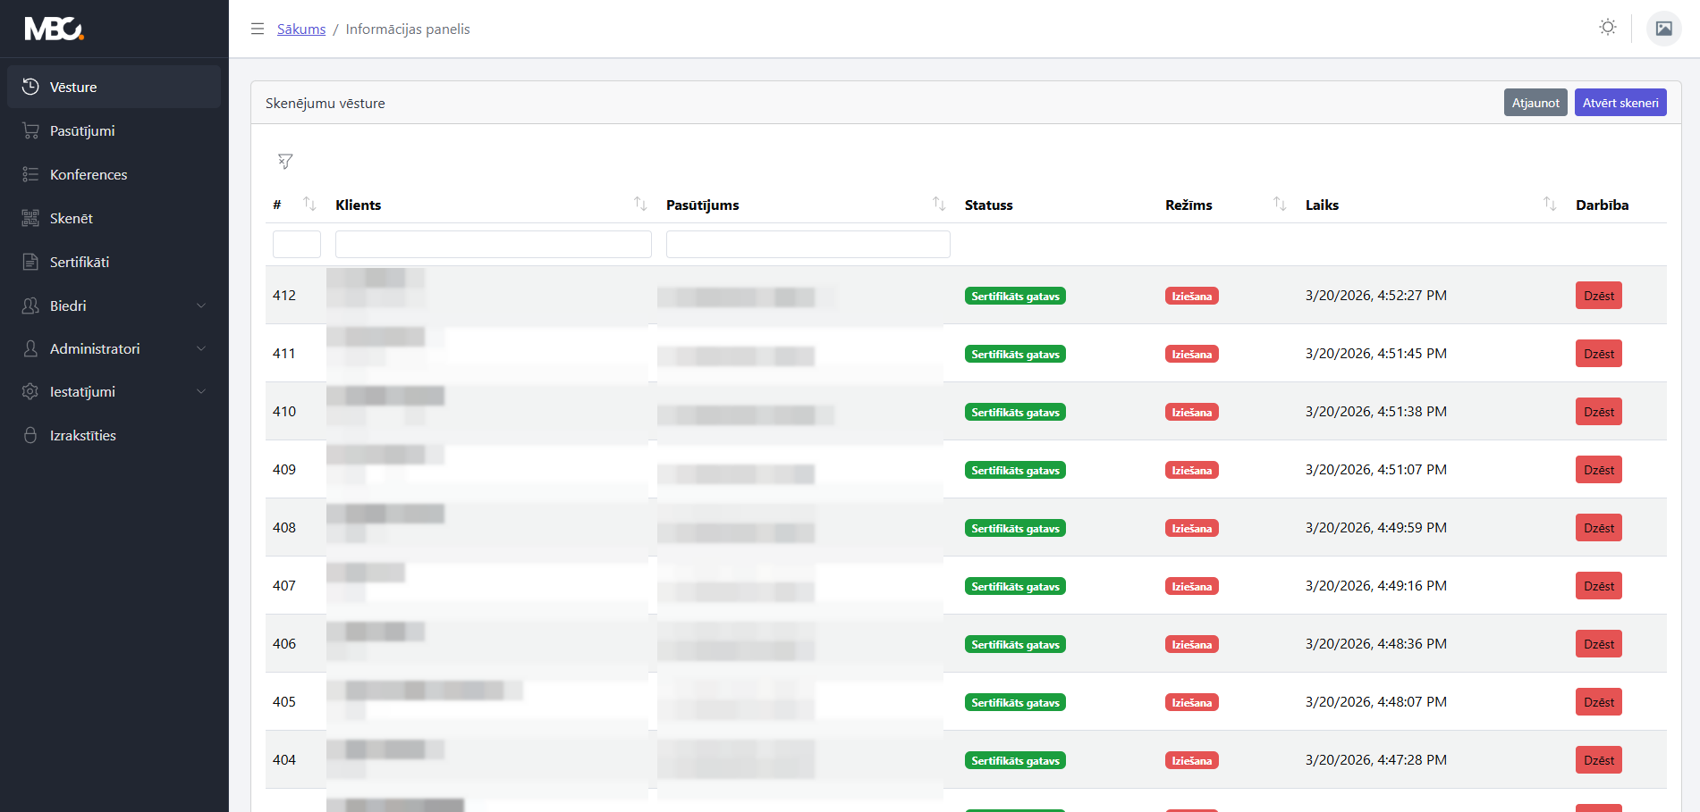Screen dimensions: 1700x812
Task: Sort table by Pasūtījums column arrows
Action: (939, 204)
